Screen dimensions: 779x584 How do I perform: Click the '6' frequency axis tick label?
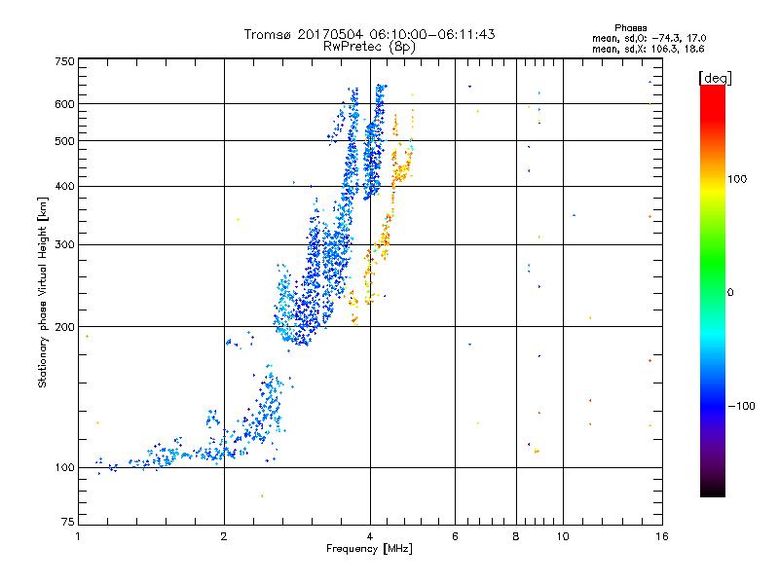pos(455,536)
